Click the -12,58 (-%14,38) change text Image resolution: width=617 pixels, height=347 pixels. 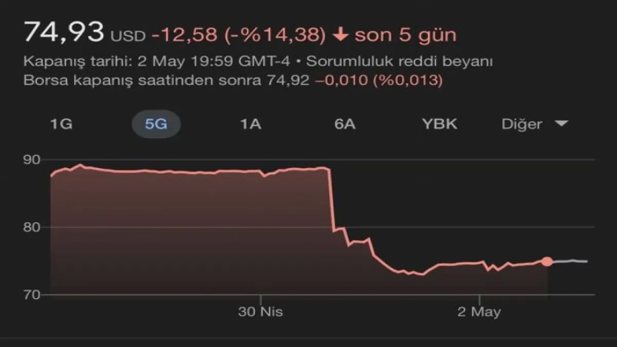point(239,35)
